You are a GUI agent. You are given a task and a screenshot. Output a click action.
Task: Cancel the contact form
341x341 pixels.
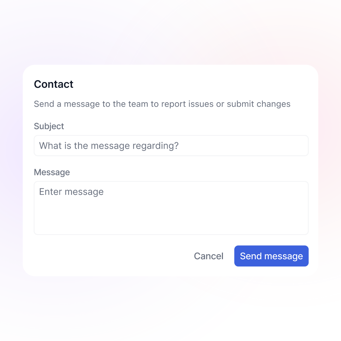point(209,256)
